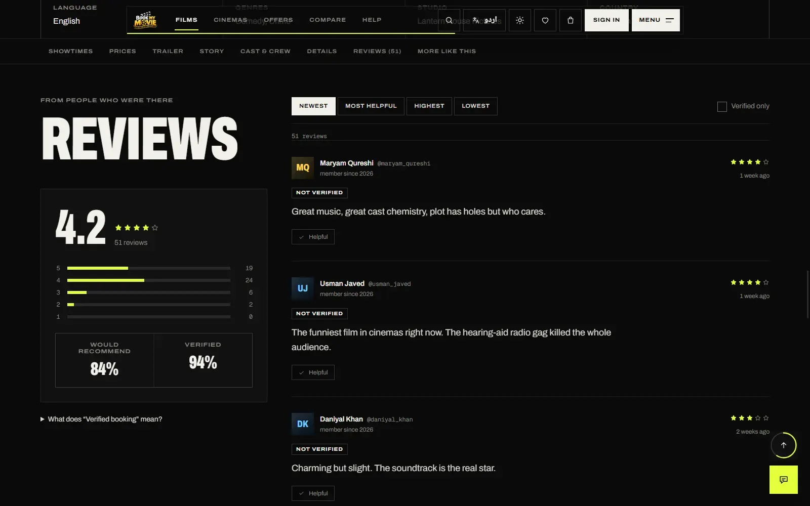Mark Daniyal Khan's review as Helpful

[x=313, y=493]
